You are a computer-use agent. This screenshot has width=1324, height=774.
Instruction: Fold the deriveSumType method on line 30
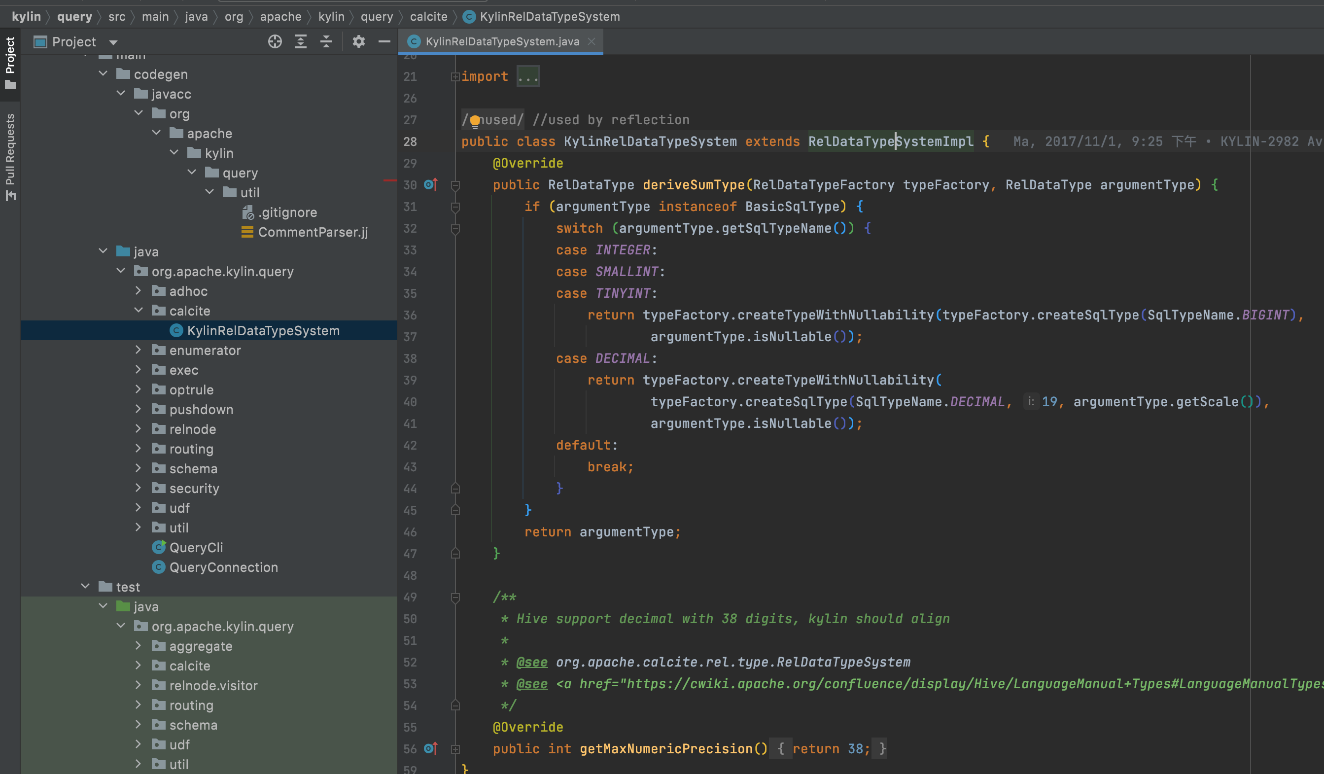(455, 185)
